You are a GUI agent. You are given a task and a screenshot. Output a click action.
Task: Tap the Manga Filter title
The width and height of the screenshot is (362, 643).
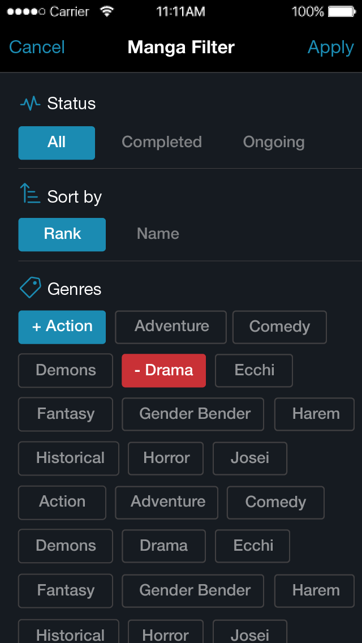point(181,48)
